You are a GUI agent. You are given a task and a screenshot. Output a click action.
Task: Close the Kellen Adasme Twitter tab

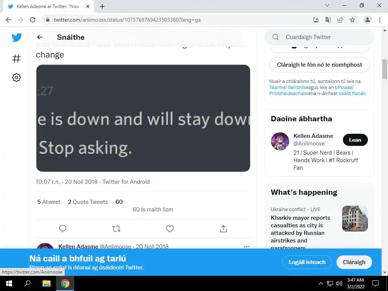click(88, 6)
